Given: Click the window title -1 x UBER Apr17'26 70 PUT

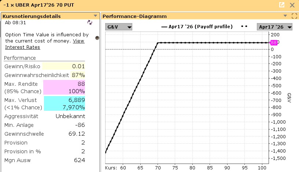Looking at the screenshot, I should 39,5.
